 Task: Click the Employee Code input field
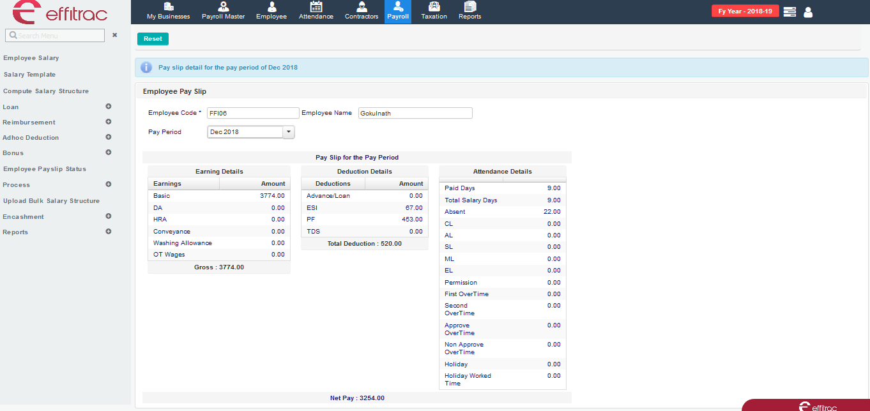click(253, 113)
